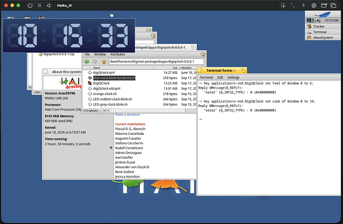The width and height of the screenshot is (343, 224).
Task: Click the VM pause icon
Action: pyautogui.click(x=39, y=5)
